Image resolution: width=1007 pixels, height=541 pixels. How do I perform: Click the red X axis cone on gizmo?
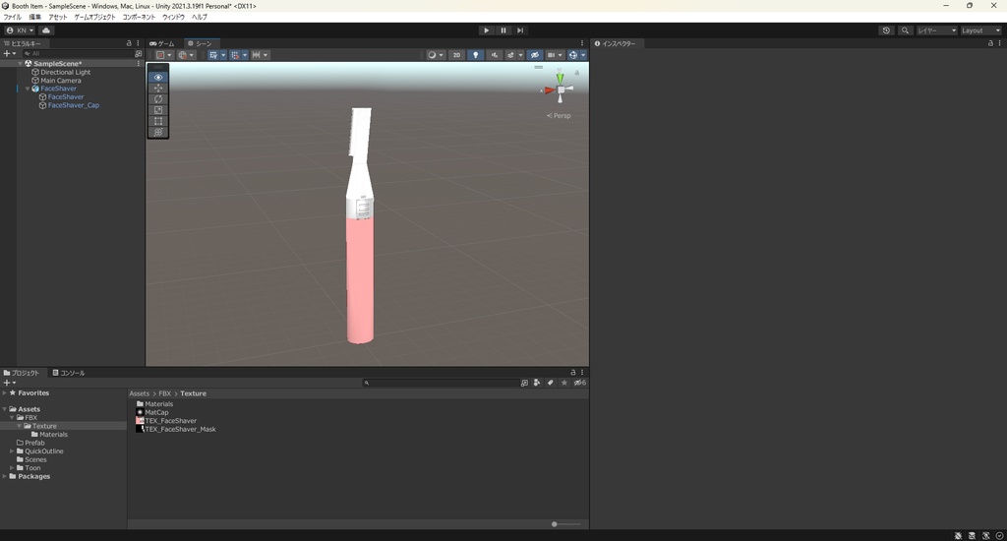click(x=549, y=90)
